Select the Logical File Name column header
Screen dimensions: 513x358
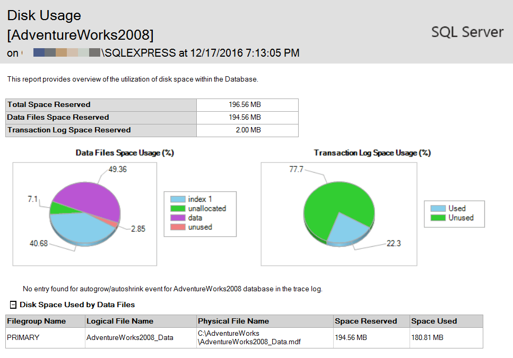point(141,321)
